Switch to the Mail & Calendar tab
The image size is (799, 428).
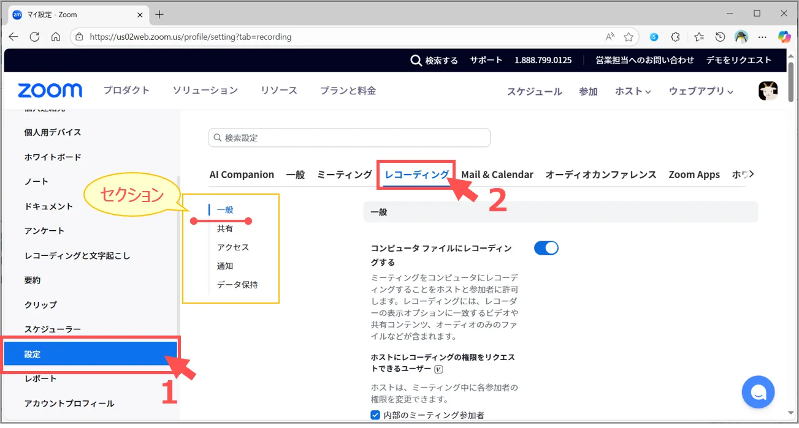coord(497,175)
